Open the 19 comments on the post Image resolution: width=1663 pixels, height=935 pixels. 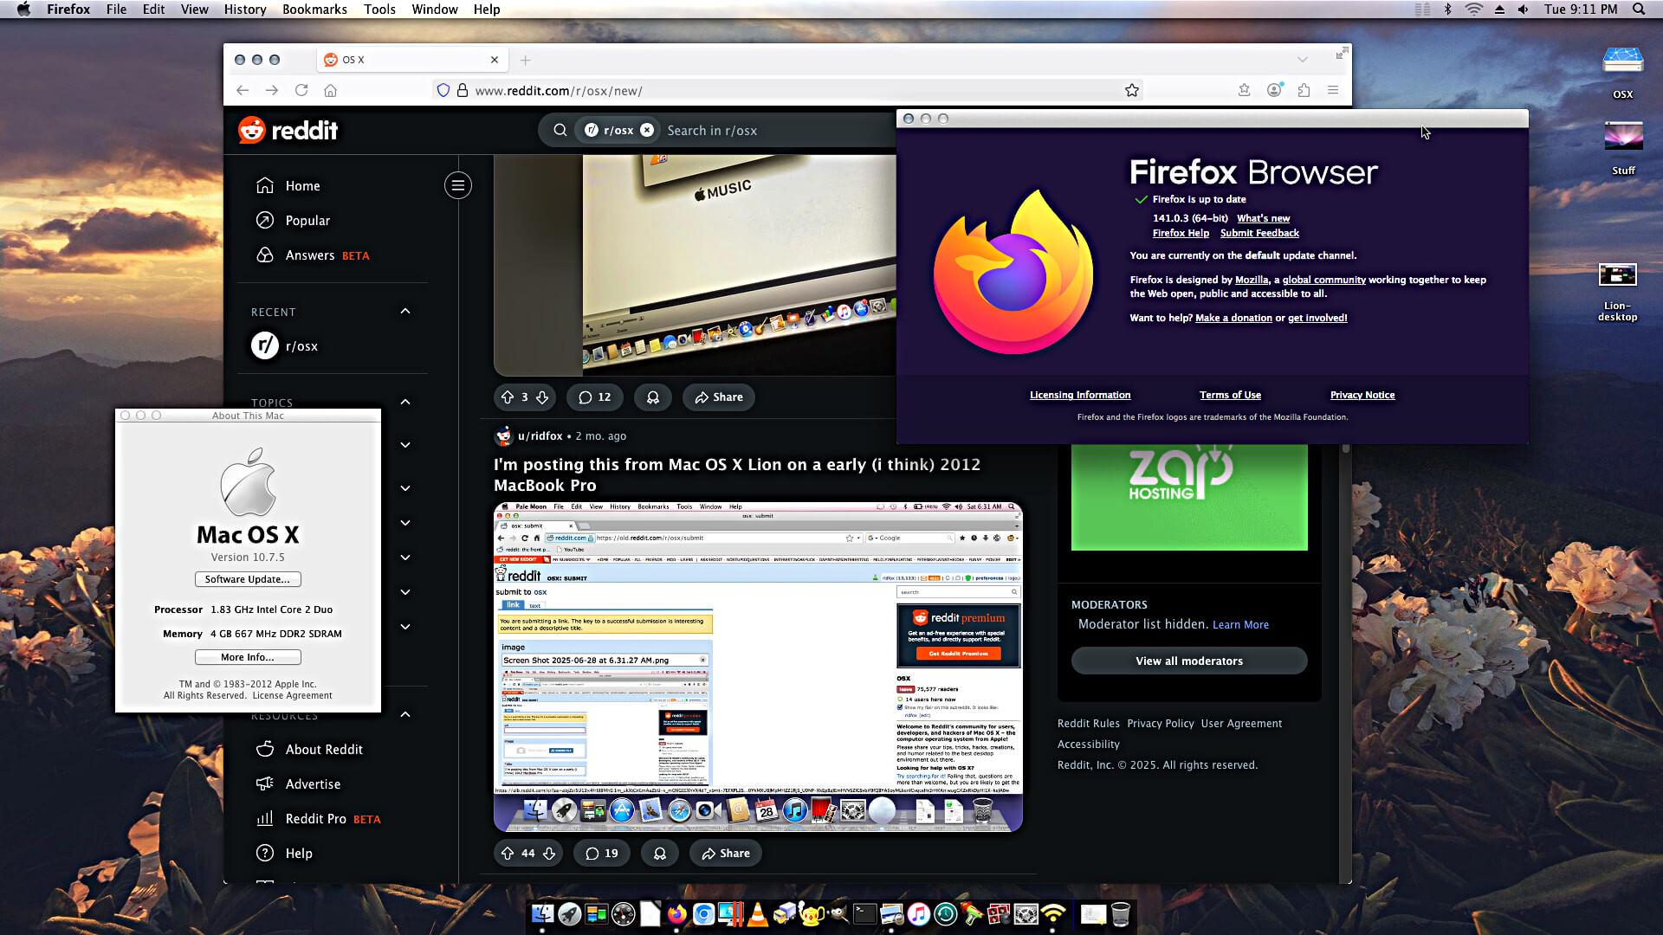(601, 853)
